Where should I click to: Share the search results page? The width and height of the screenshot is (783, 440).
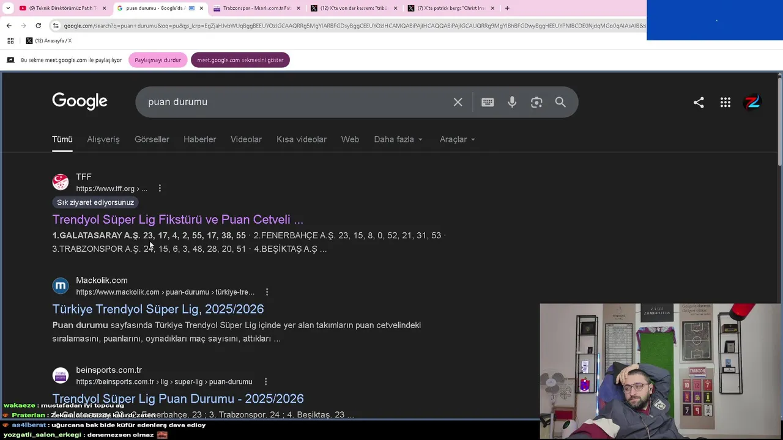699,103
